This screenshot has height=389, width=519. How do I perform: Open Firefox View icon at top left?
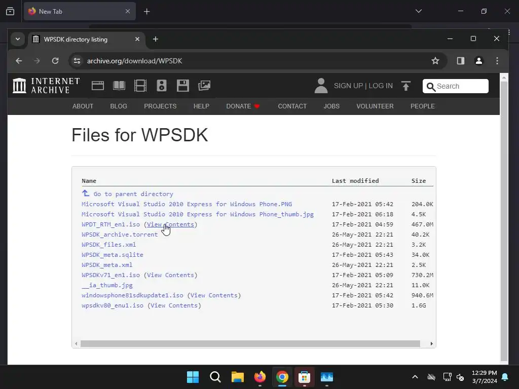(10, 12)
